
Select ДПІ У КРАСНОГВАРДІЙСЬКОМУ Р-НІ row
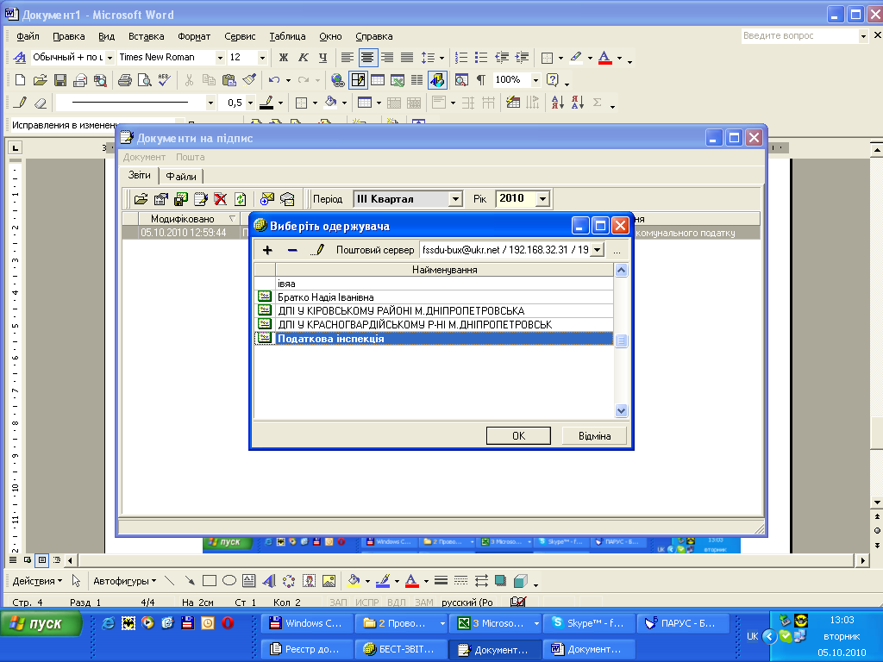(434, 325)
